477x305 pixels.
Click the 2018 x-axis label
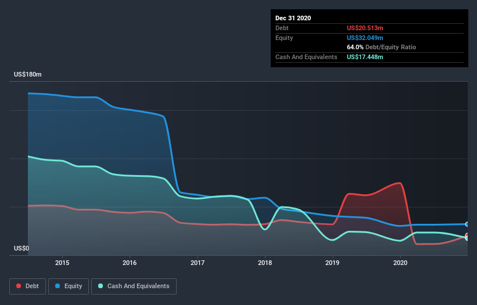pyautogui.click(x=265, y=263)
